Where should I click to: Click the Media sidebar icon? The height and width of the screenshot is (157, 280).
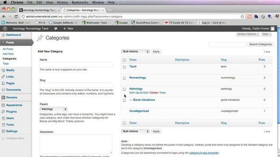pos(3,70)
